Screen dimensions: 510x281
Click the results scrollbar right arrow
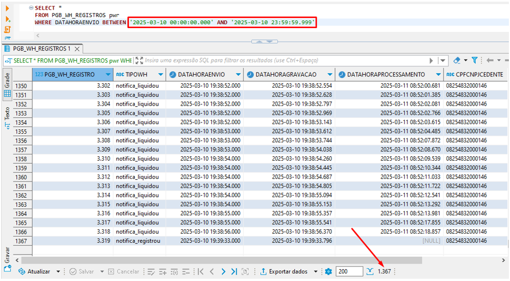tap(503, 260)
